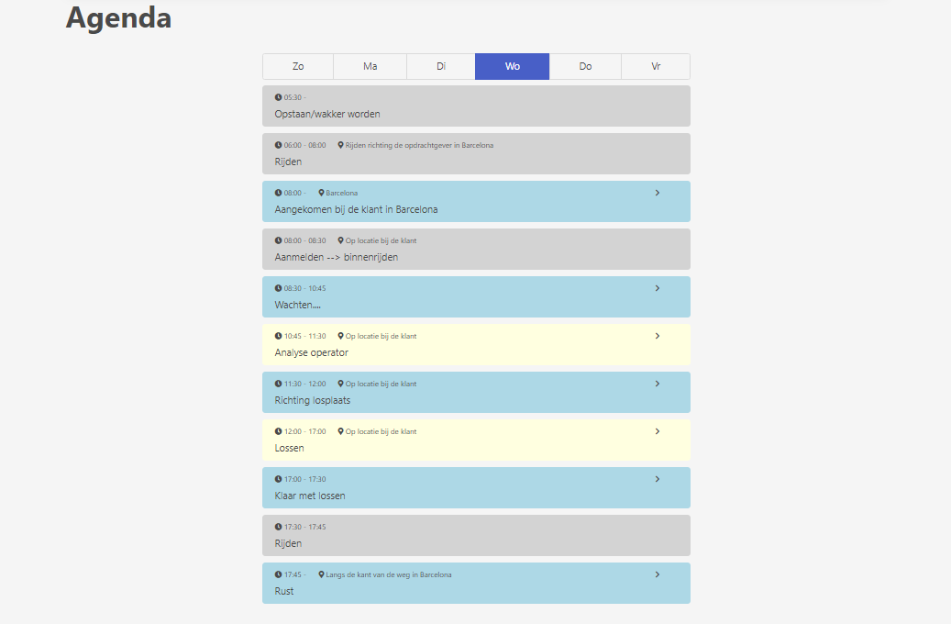This screenshot has width=951, height=624.
Task: Click location pin icon next to Barcelona
Action: pyautogui.click(x=322, y=193)
